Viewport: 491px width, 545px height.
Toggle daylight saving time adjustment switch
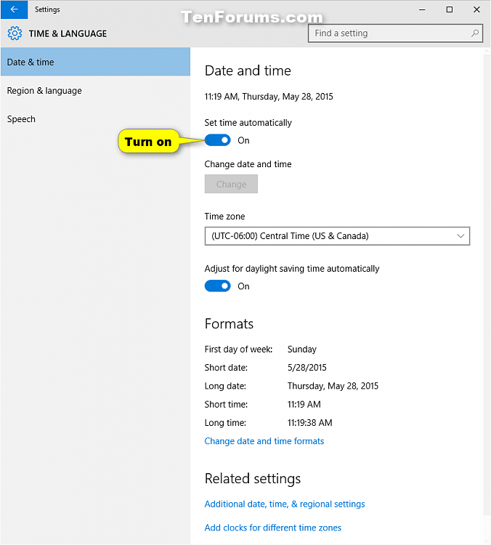[217, 286]
